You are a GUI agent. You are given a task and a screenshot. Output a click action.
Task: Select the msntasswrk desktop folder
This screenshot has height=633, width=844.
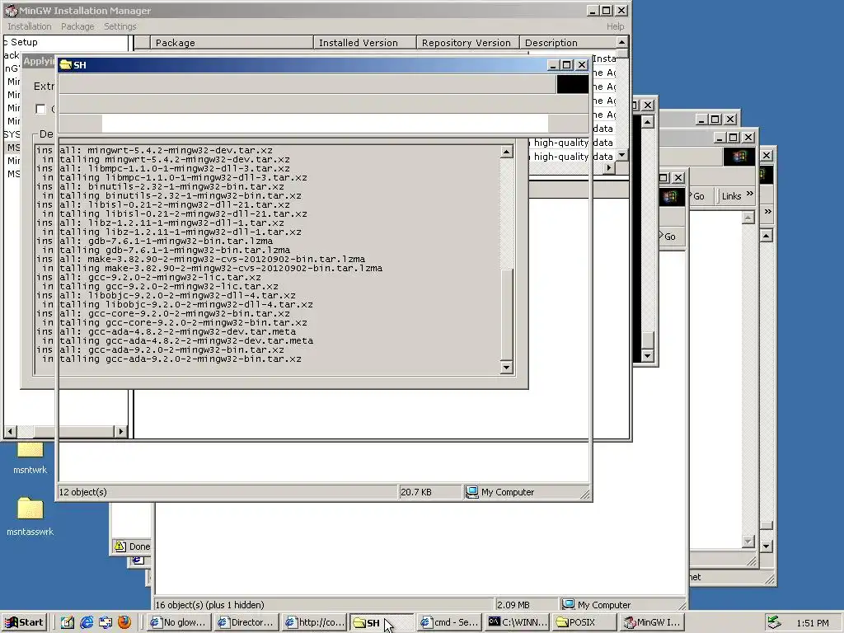pos(30,517)
